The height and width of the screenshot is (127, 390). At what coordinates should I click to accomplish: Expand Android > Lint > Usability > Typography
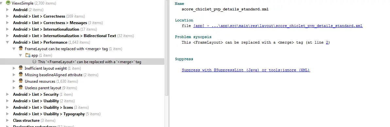click(8, 114)
